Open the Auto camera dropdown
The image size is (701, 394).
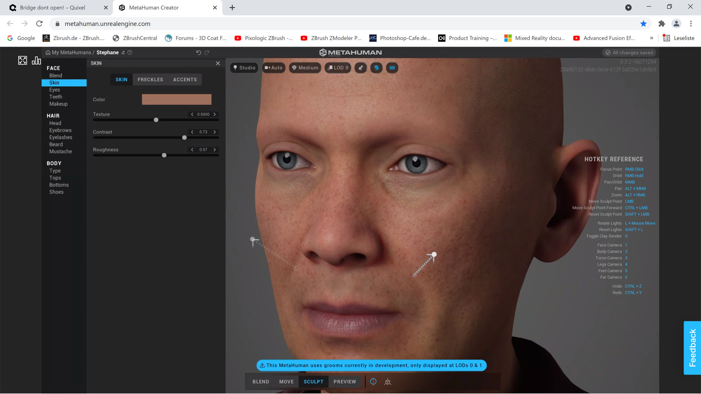pyautogui.click(x=274, y=68)
